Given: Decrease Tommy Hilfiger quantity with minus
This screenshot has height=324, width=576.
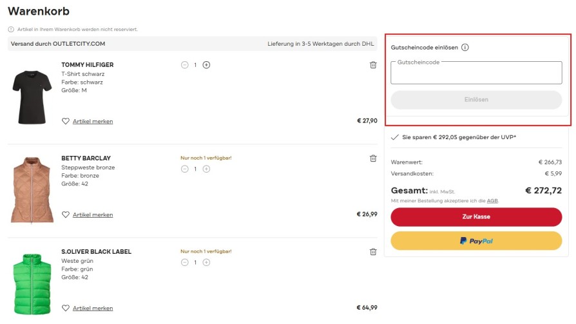Looking at the screenshot, I should click(x=185, y=65).
